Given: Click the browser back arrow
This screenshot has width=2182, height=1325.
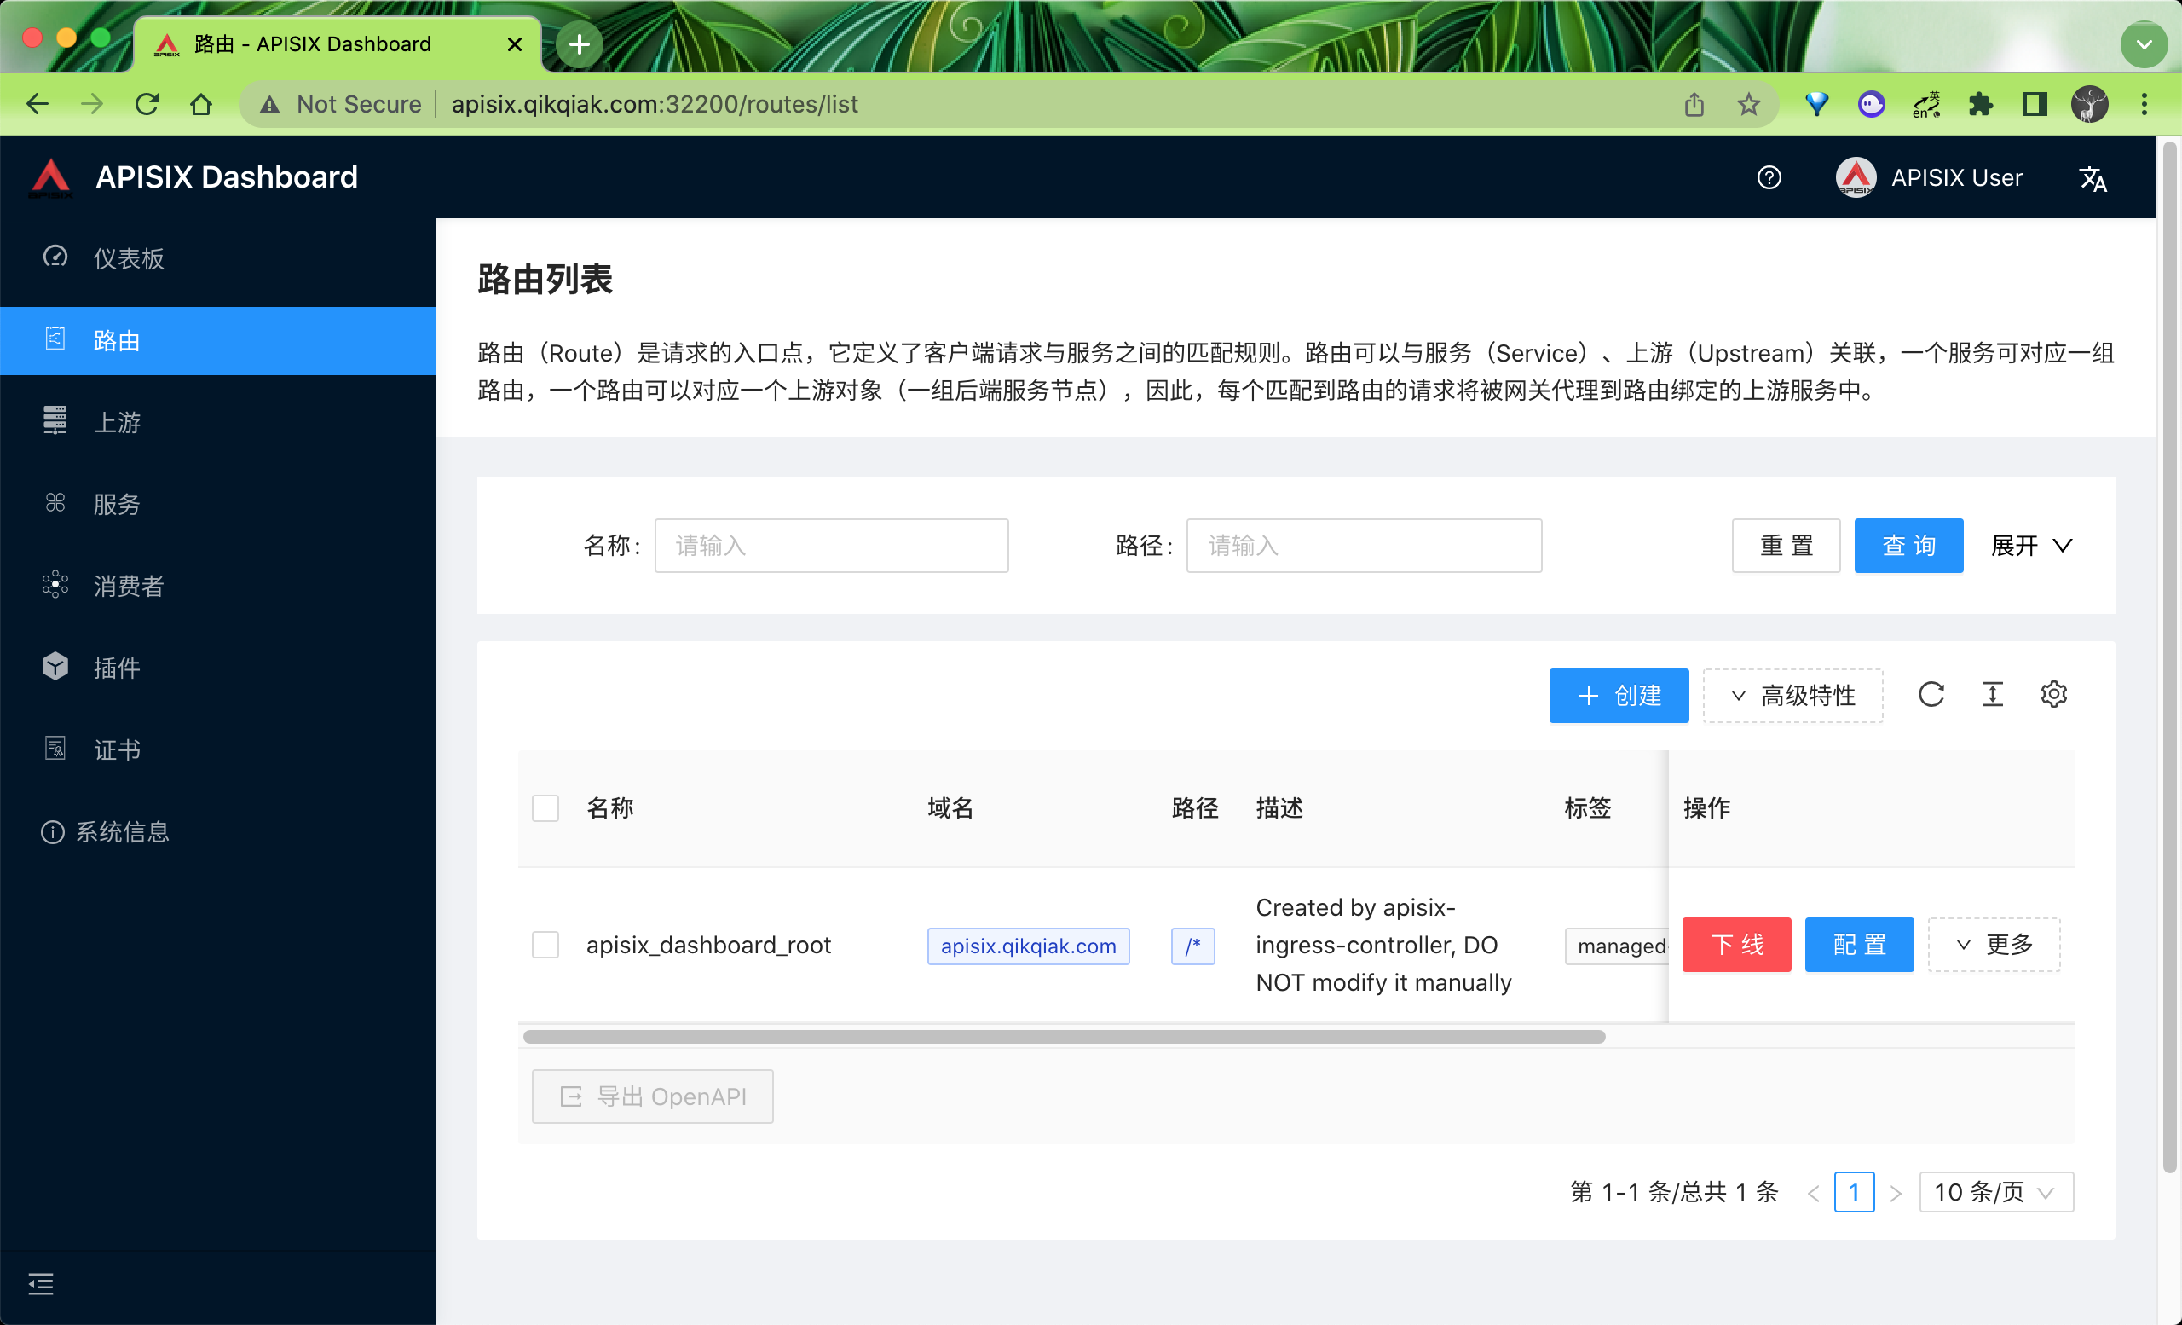Looking at the screenshot, I should (x=38, y=105).
